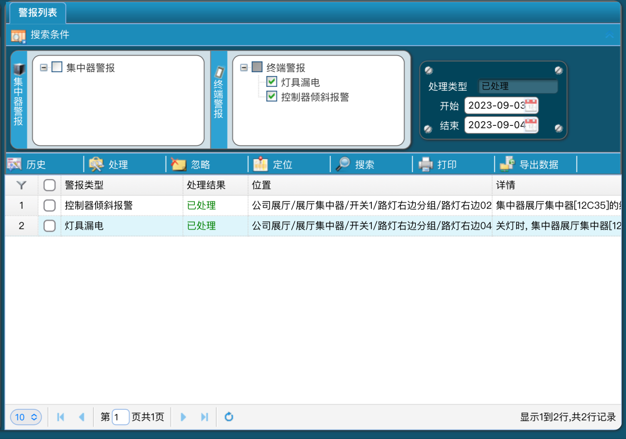
Task: Check the 集中器警报 tree checkbox
Action: 57,67
